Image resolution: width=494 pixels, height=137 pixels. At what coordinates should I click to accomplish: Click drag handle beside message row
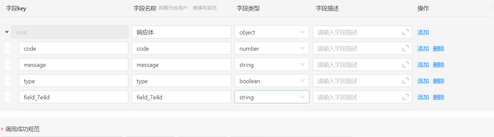click(x=8, y=65)
